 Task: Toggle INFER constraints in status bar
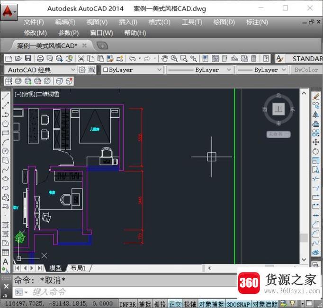(128, 304)
